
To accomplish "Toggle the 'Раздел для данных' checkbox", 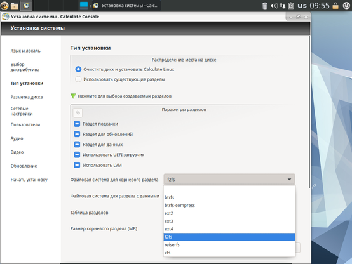I will 77,145.
